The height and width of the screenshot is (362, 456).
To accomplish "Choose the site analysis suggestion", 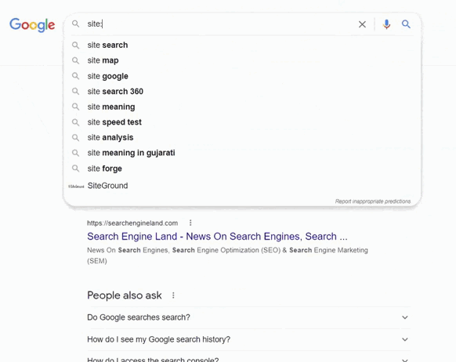I will pyautogui.click(x=242, y=138).
